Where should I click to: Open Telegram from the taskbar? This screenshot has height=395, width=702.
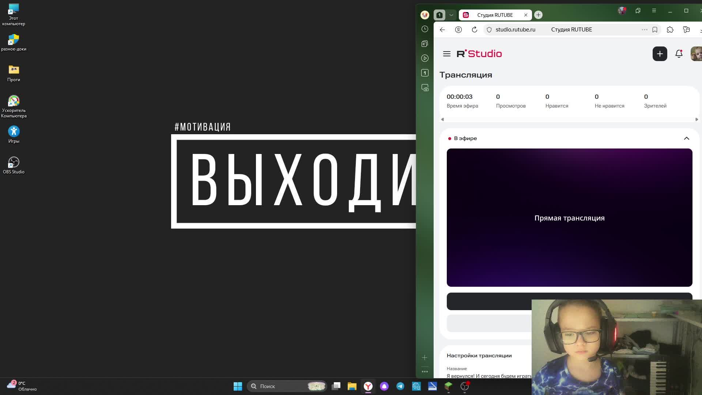coord(400,386)
